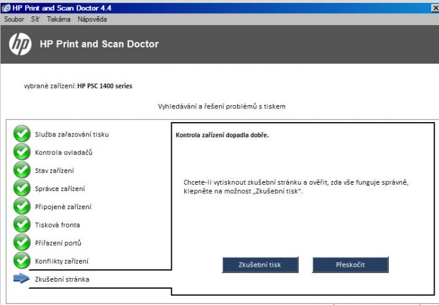Click green check beside Služba zařazování tisku
Screen dimensions: 439x305
(x=22, y=133)
